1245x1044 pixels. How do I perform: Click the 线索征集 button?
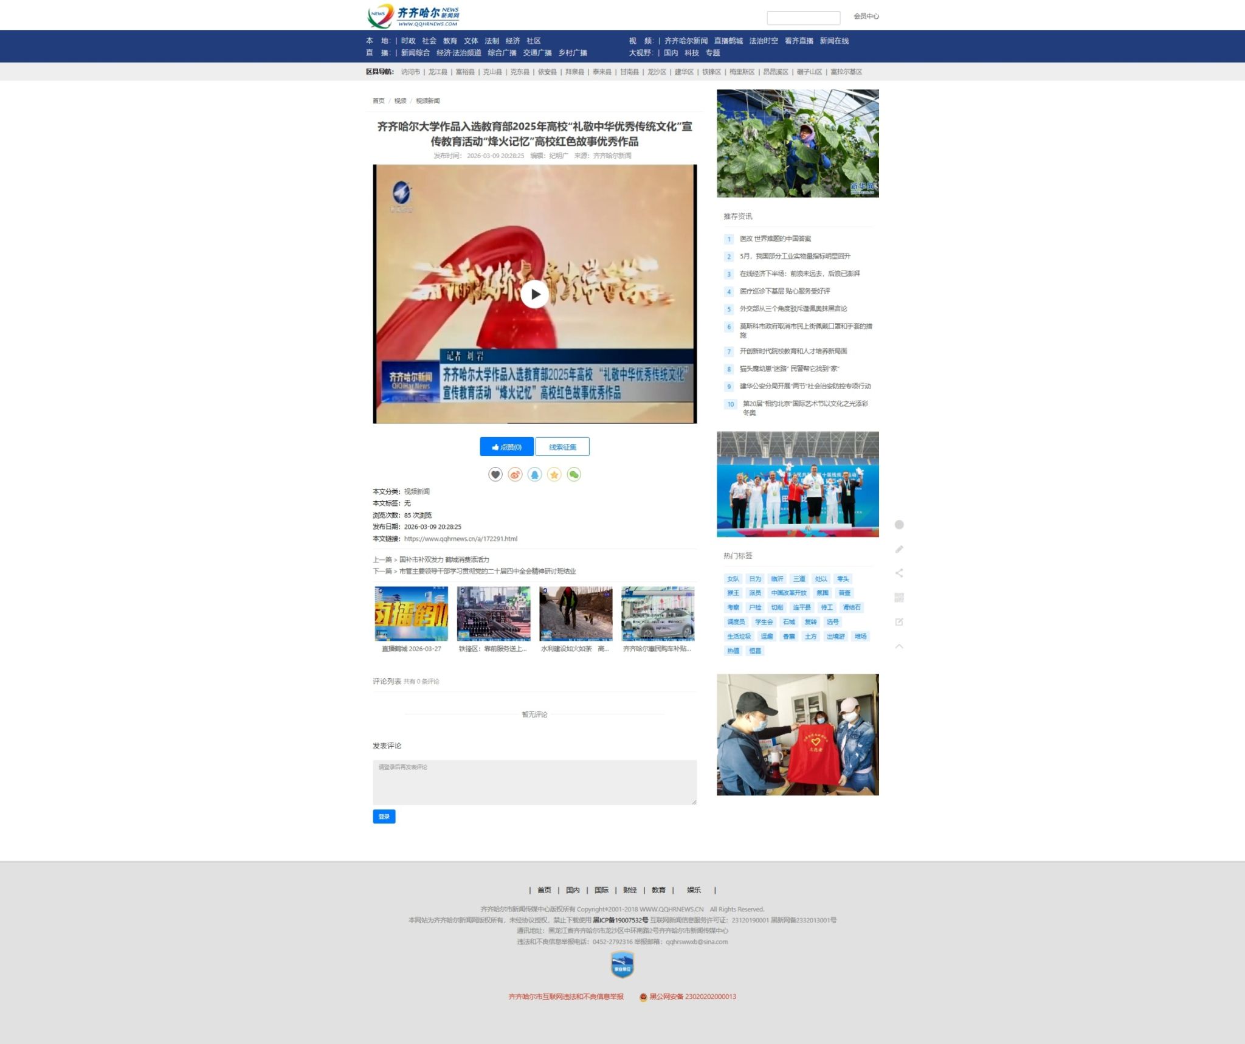coord(562,447)
